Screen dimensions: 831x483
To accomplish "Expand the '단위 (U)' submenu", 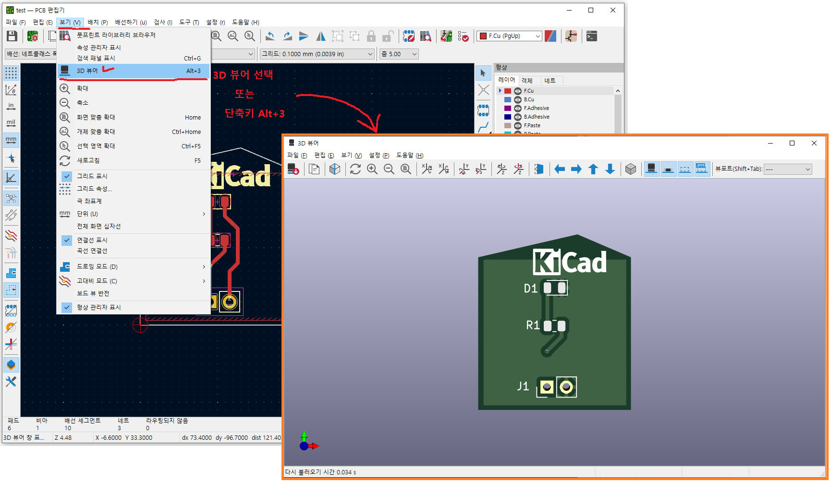I will 133,214.
